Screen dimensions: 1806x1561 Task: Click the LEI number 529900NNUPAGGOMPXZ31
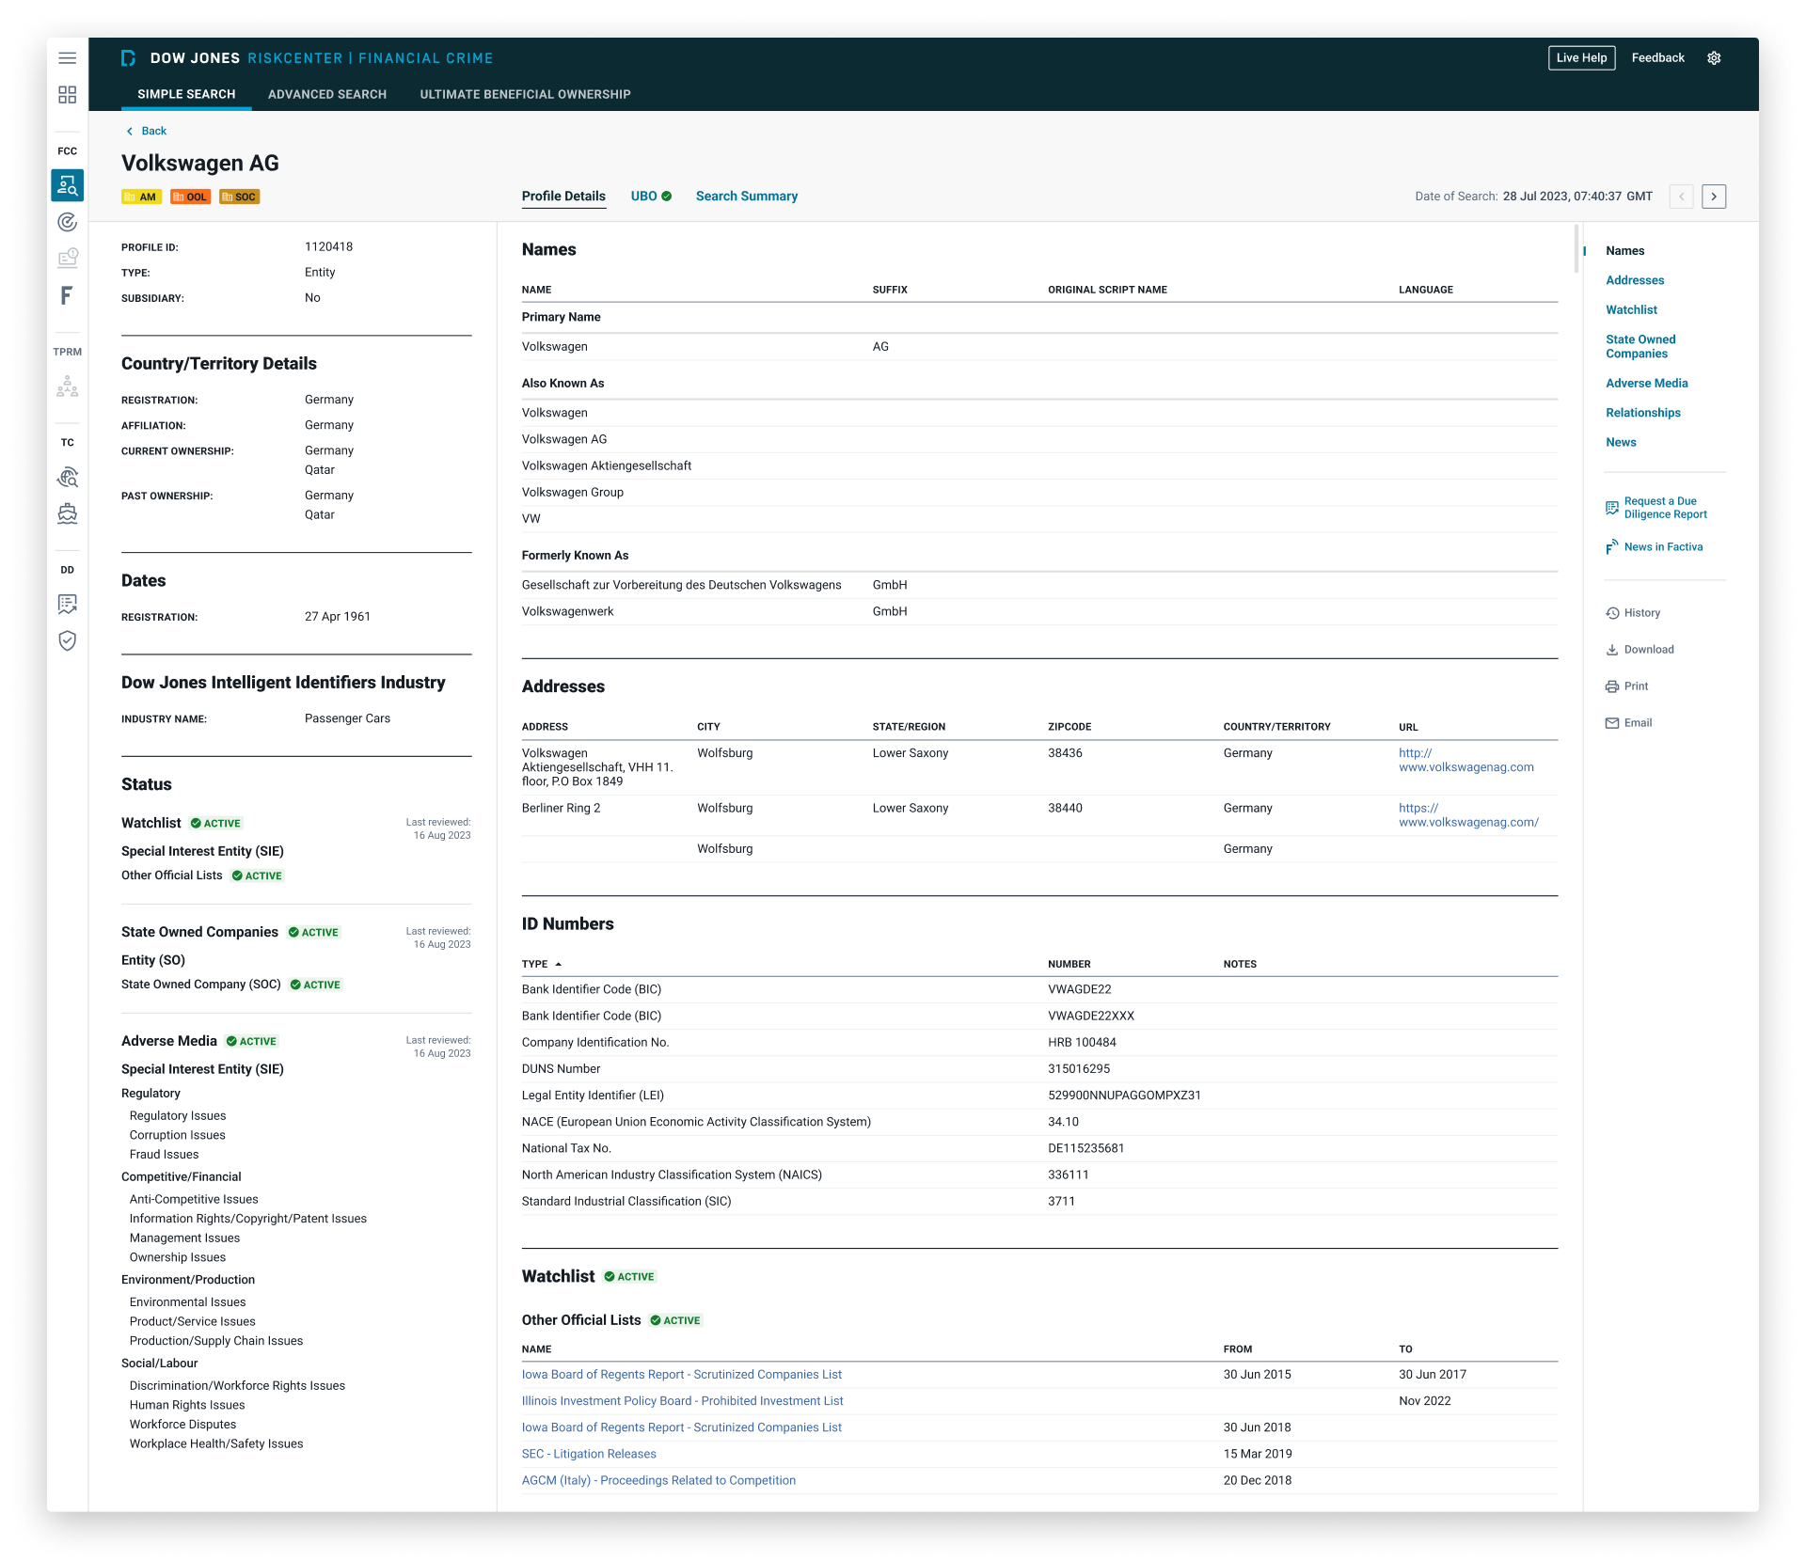point(1124,1096)
